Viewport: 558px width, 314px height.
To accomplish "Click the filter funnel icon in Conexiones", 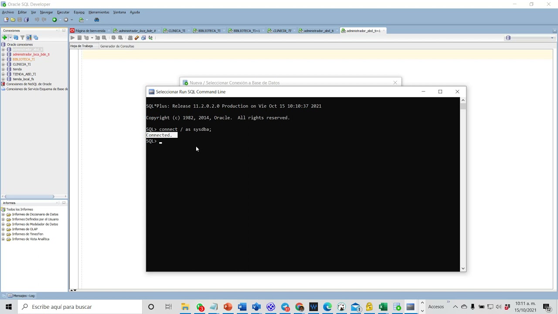I will 22,38.
